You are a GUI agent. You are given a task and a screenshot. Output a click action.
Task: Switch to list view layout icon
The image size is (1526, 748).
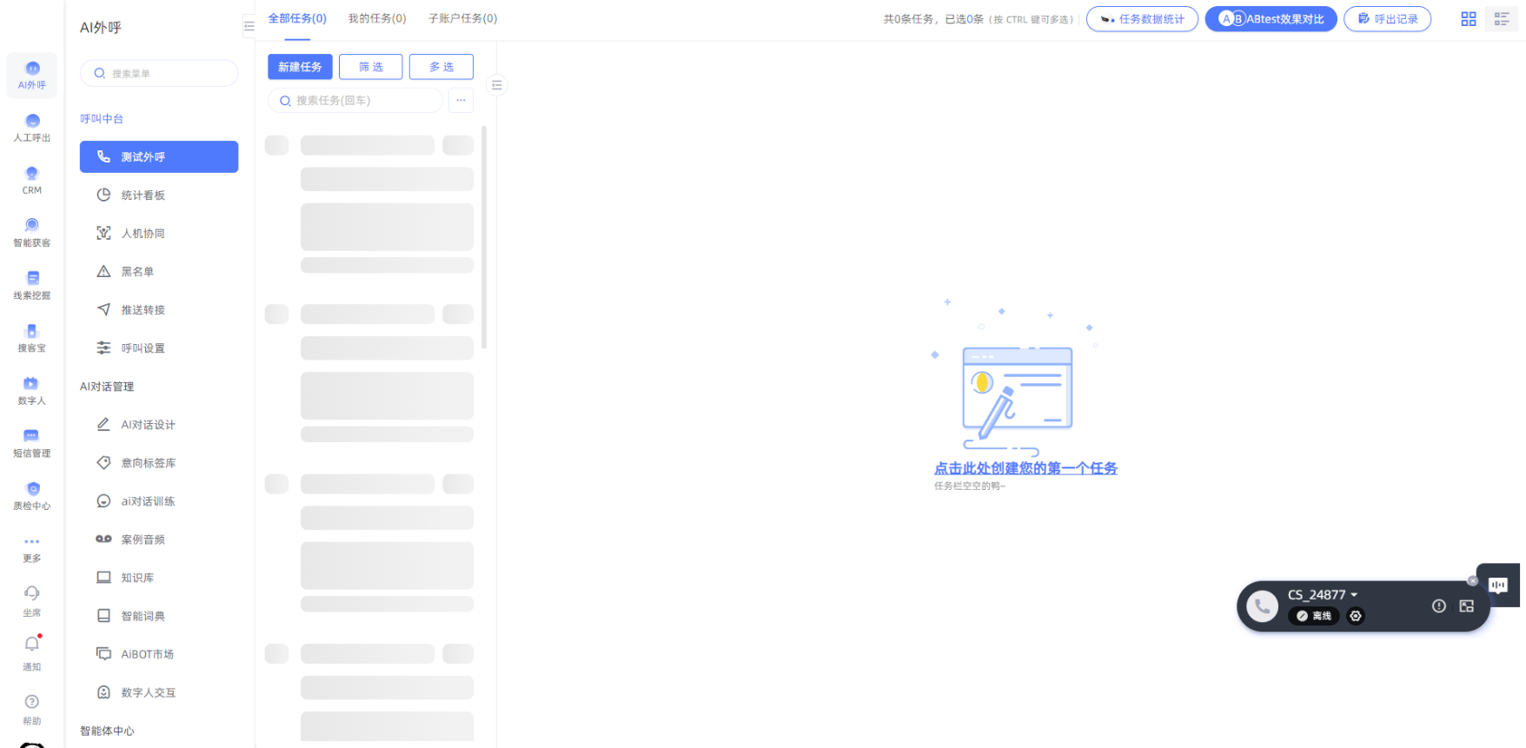coord(1502,19)
